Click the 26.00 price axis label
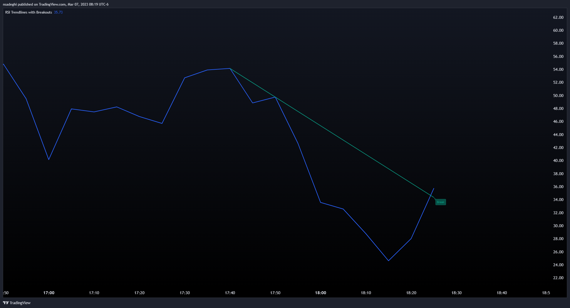Screen dimensions: 570x308 [558, 252]
